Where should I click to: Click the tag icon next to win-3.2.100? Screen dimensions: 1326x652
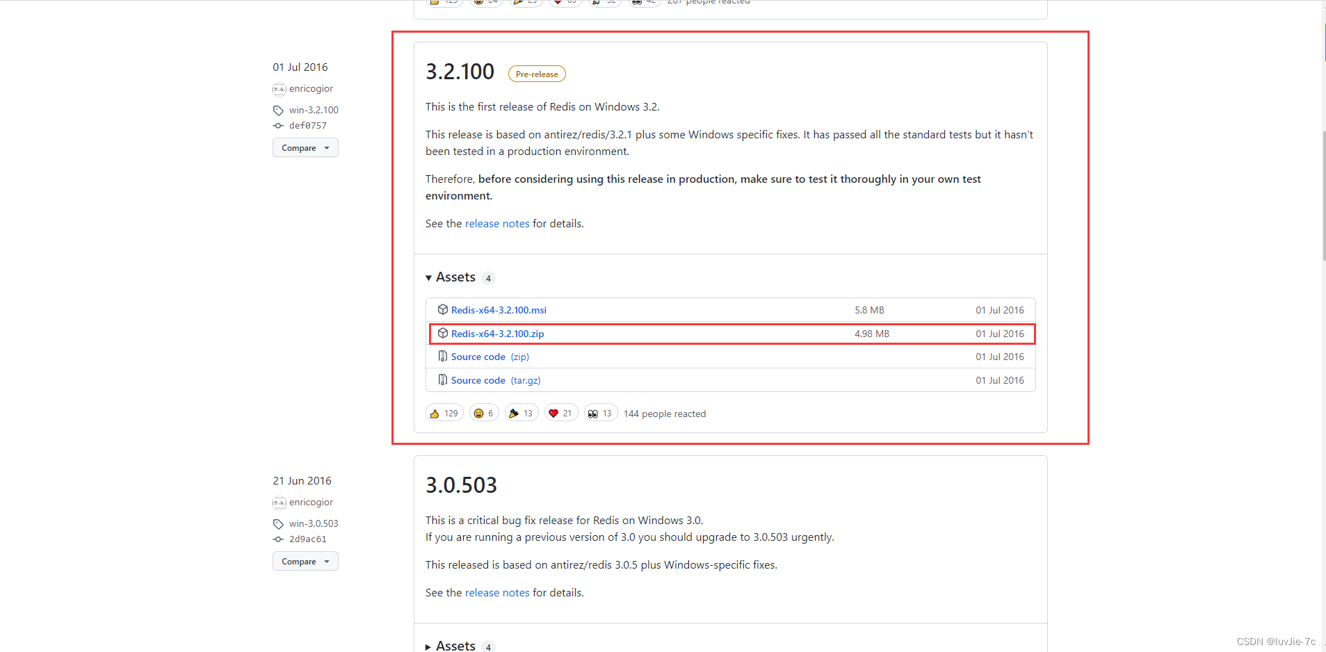pyautogui.click(x=278, y=111)
